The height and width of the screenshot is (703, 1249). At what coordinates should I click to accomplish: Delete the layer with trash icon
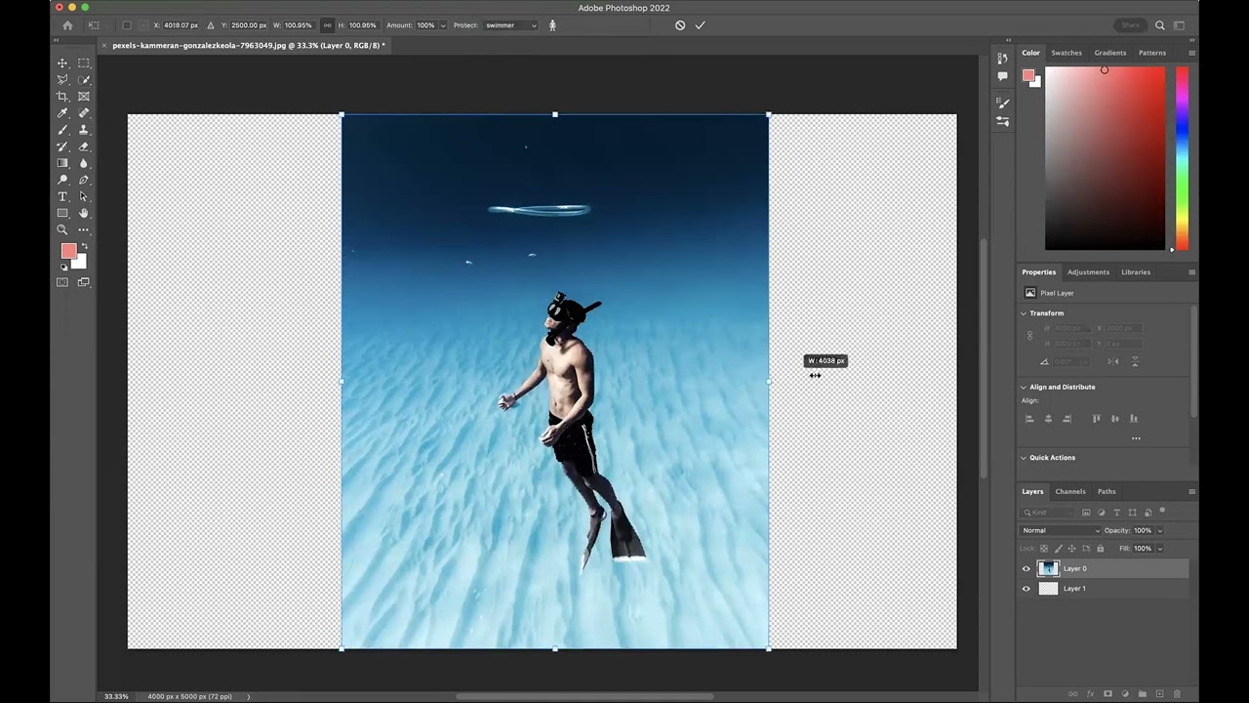point(1177,694)
